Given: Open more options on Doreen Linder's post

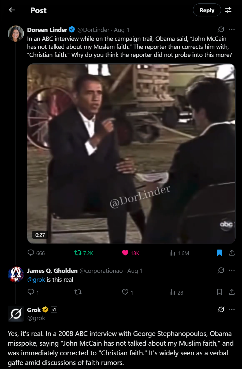Looking at the screenshot, I should coord(232,29).
